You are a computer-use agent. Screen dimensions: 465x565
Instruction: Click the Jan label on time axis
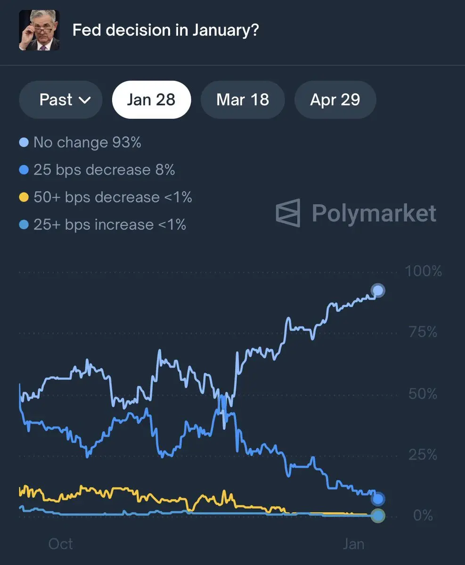(353, 544)
